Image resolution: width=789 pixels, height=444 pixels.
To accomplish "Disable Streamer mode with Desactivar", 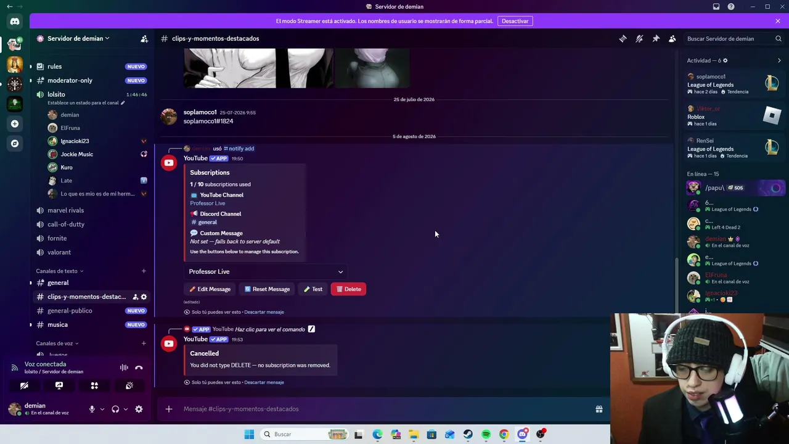I will pos(515,21).
